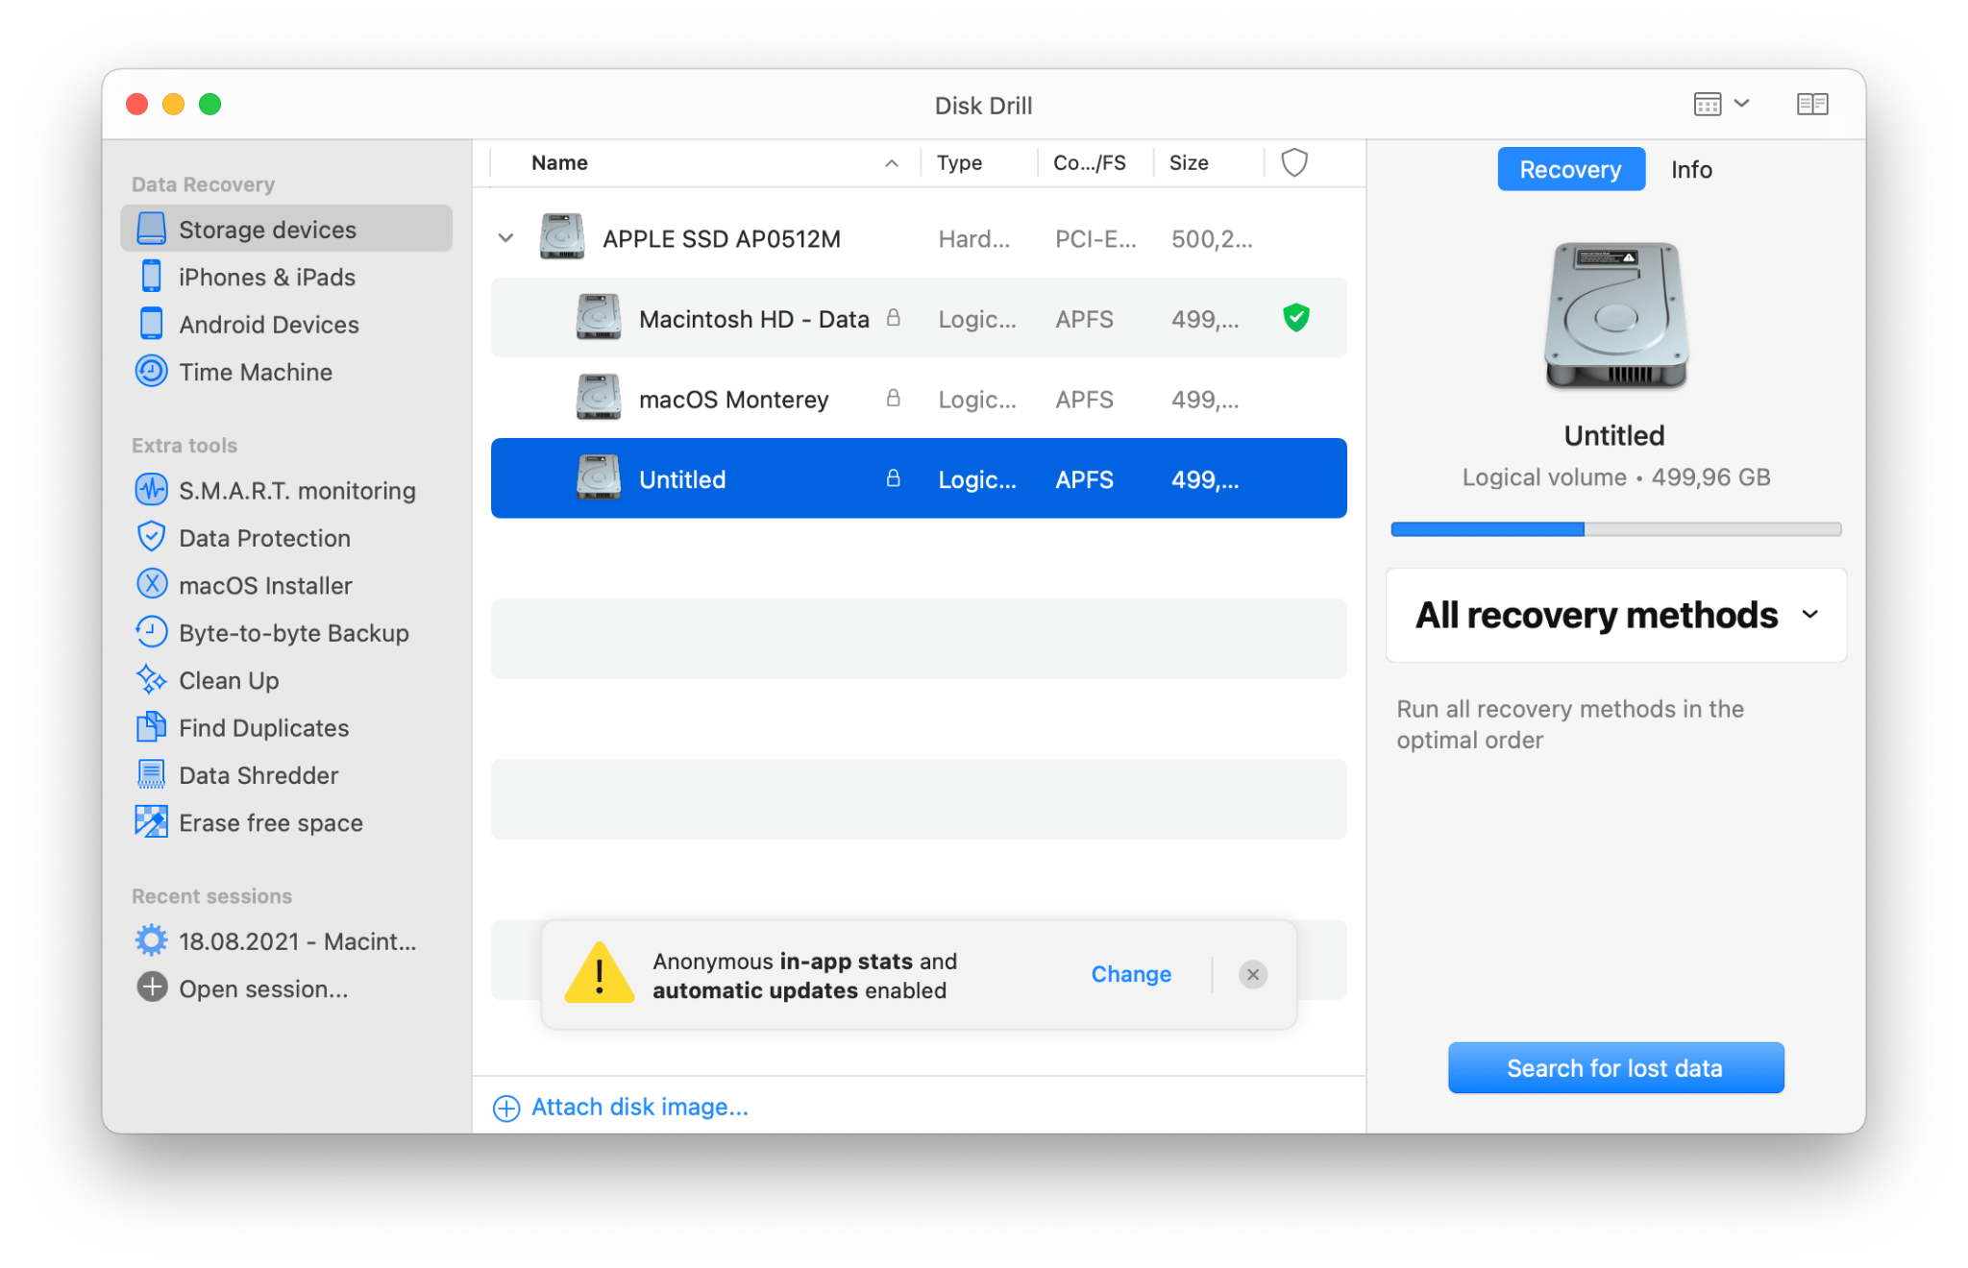Select macOS Installer tool
Screen dimensions: 1968x1268
click(x=265, y=586)
